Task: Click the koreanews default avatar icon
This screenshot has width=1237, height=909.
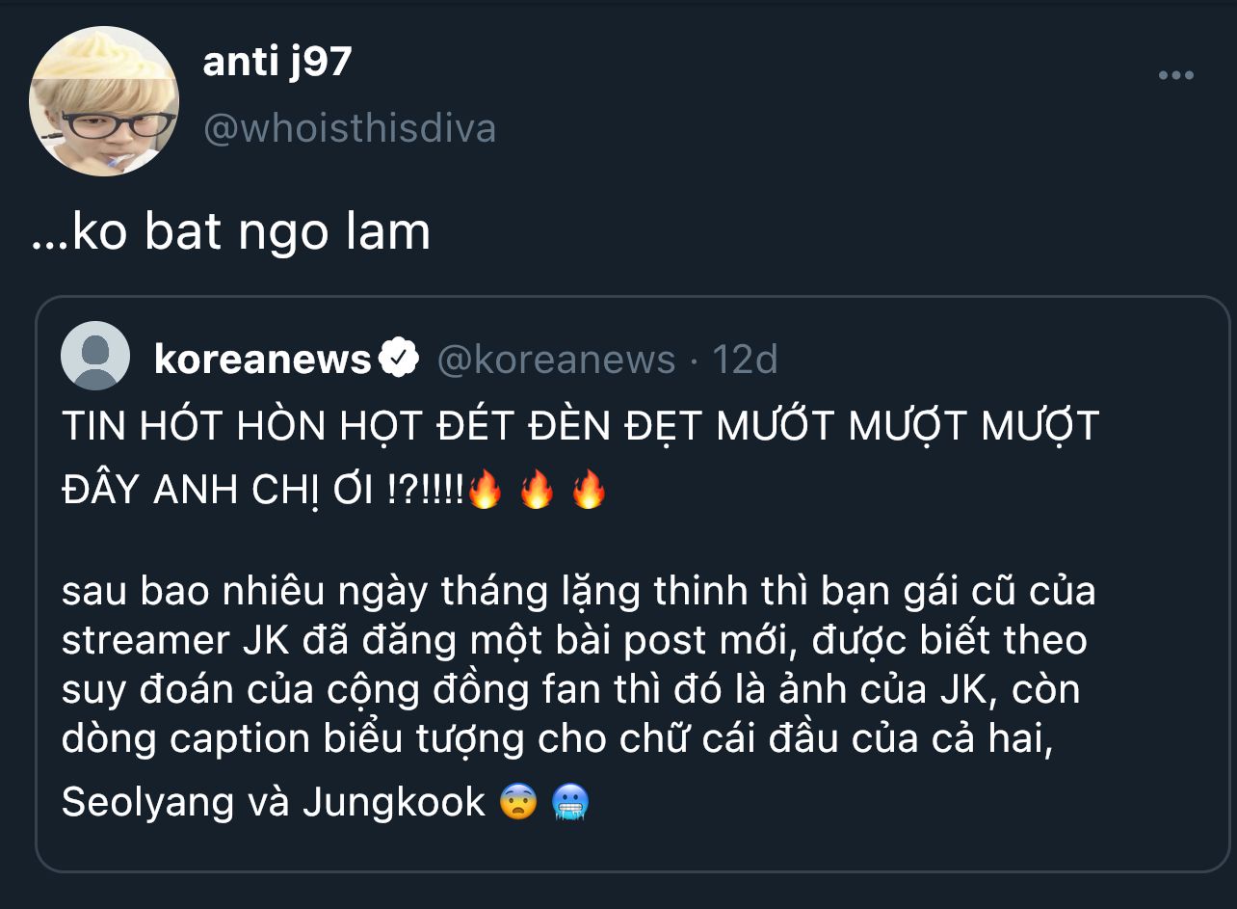Action: (x=95, y=356)
